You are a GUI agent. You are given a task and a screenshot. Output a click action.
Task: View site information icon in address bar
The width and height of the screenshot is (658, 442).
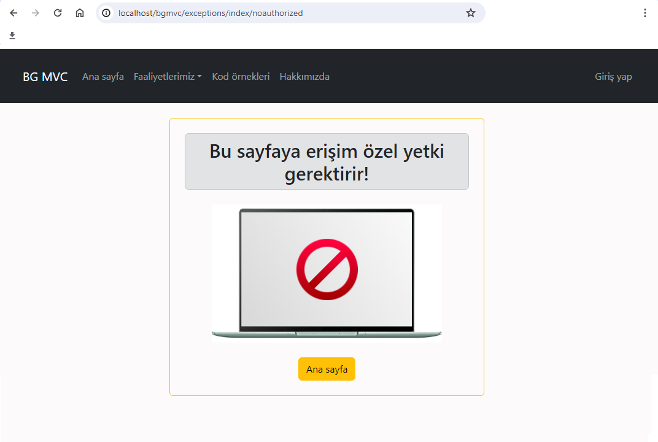coord(107,13)
